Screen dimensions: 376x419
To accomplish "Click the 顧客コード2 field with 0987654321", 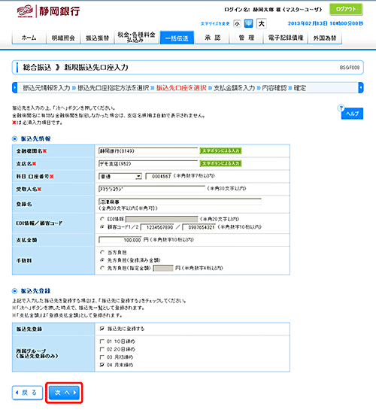I will coord(199,227).
